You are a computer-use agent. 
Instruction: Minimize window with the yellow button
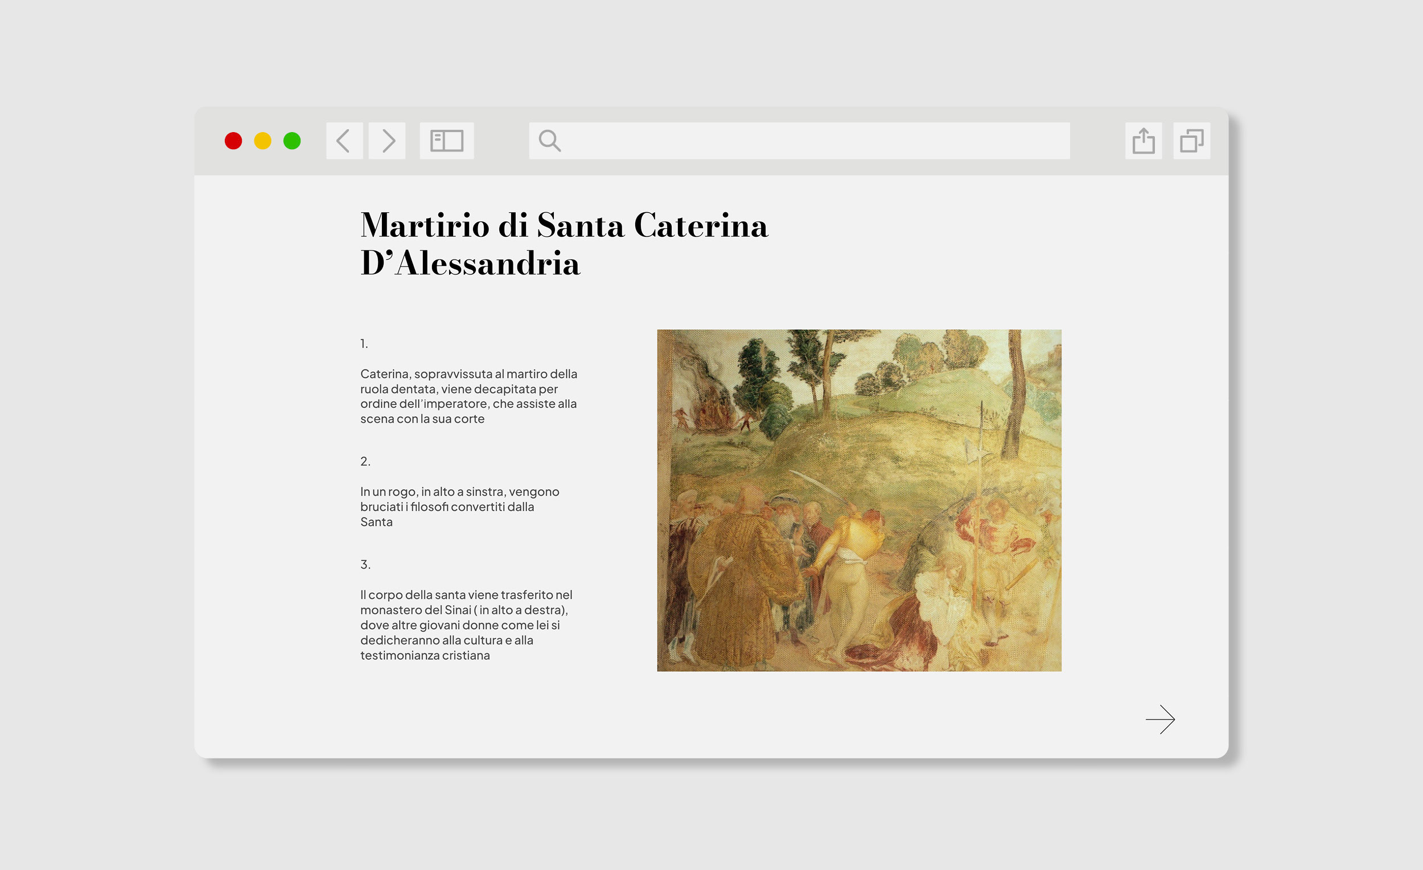pos(263,141)
